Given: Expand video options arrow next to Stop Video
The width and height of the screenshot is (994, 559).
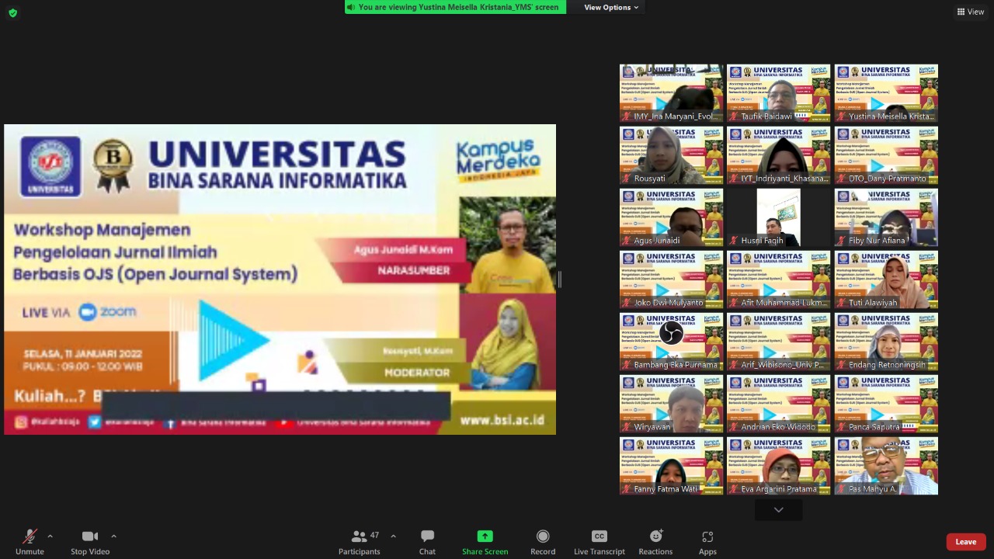Looking at the screenshot, I should [x=113, y=536].
